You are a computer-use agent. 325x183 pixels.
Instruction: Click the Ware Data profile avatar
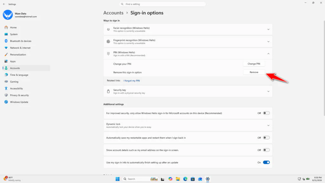point(8,15)
